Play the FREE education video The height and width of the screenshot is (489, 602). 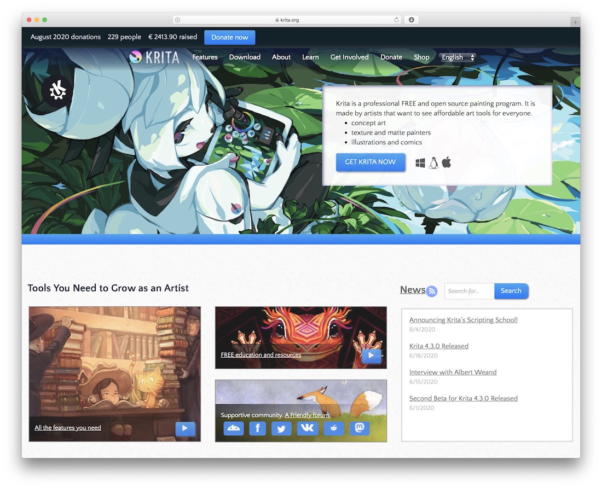(371, 356)
